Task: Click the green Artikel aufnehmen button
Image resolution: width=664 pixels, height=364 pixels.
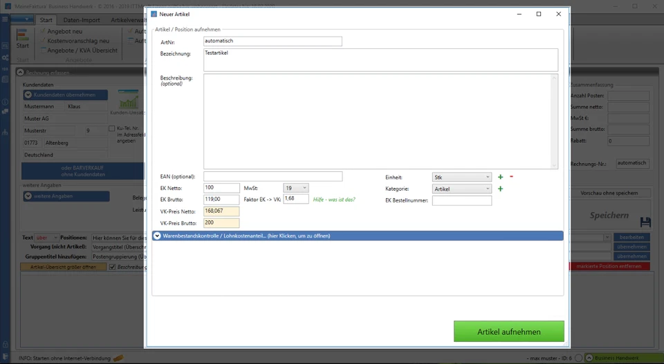Action: pyautogui.click(x=508, y=331)
